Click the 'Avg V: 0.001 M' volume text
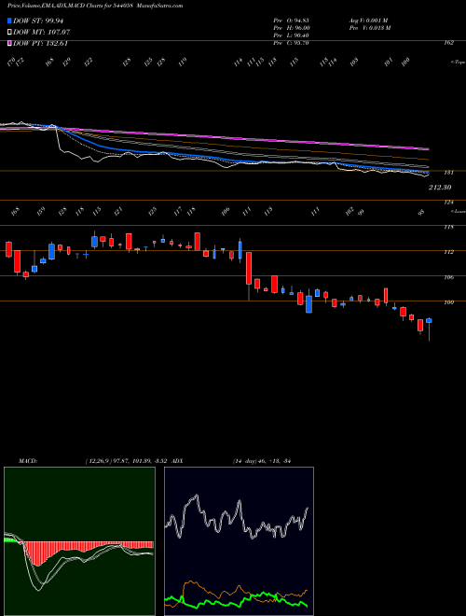 (x=368, y=21)
